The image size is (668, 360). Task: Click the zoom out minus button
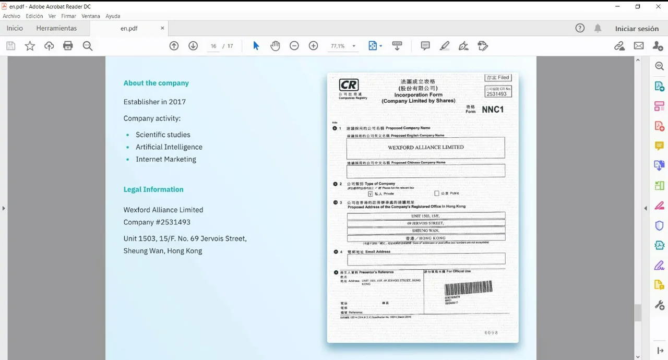click(x=294, y=46)
